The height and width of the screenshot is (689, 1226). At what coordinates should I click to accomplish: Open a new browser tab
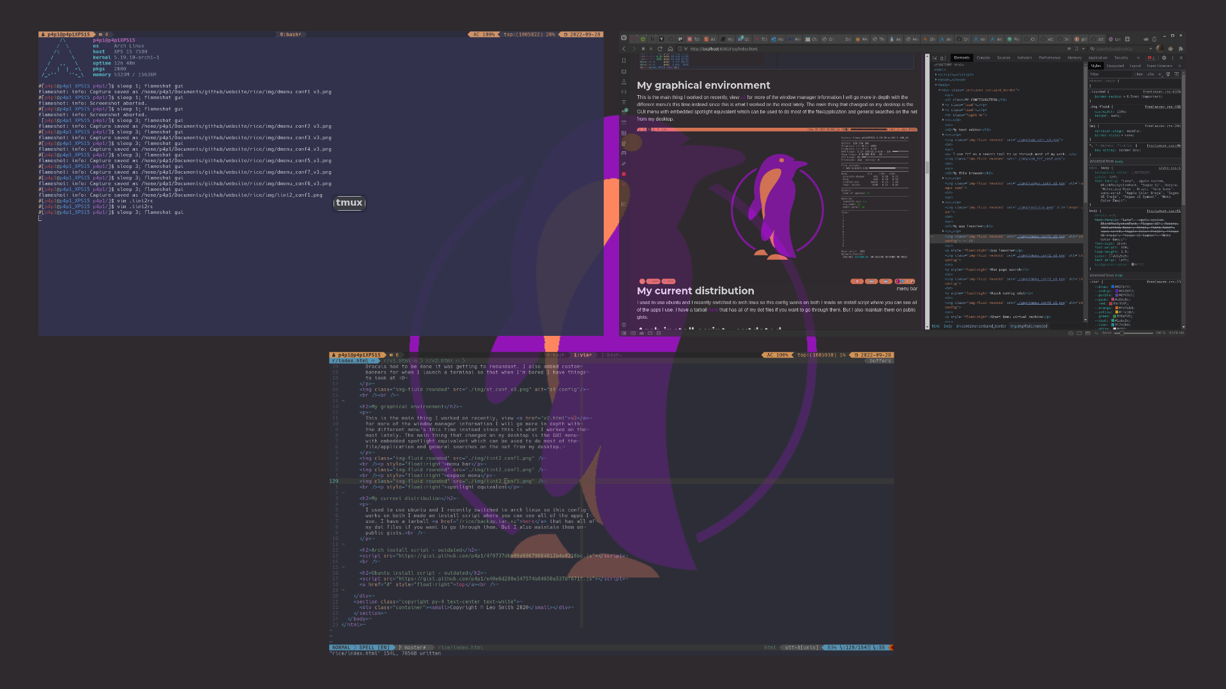1127,39
